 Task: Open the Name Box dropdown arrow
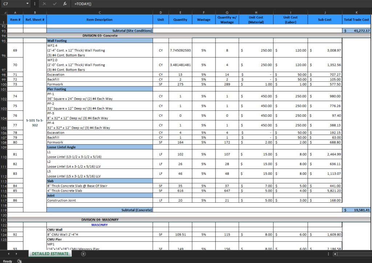coord(28,4)
